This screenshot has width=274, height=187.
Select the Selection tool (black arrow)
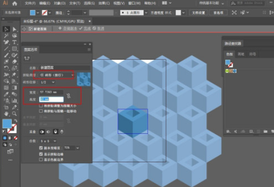[x=6, y=29]
